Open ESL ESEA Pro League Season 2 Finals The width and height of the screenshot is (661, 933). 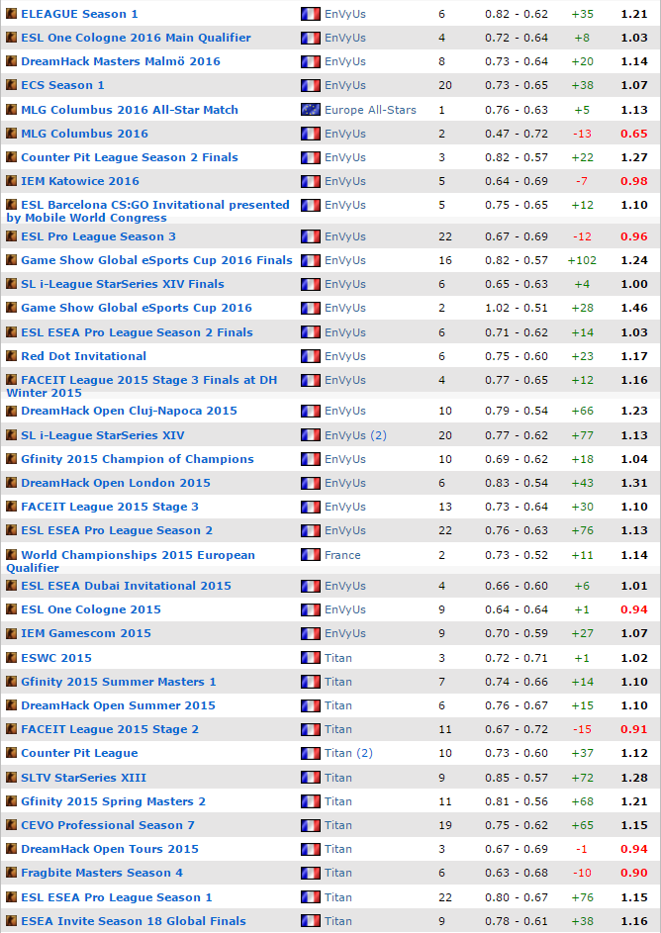[x=137, y=332]
